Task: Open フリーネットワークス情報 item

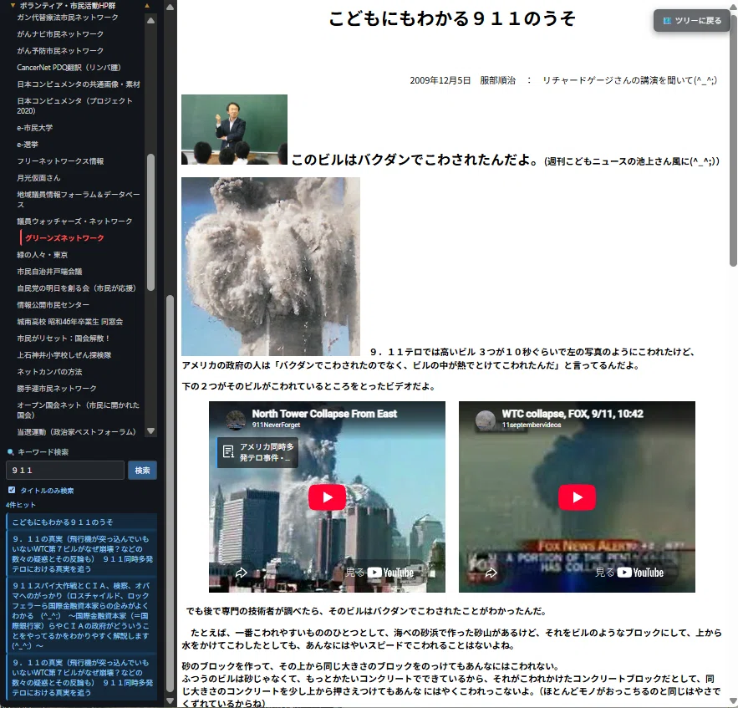Action: [60, 161]
